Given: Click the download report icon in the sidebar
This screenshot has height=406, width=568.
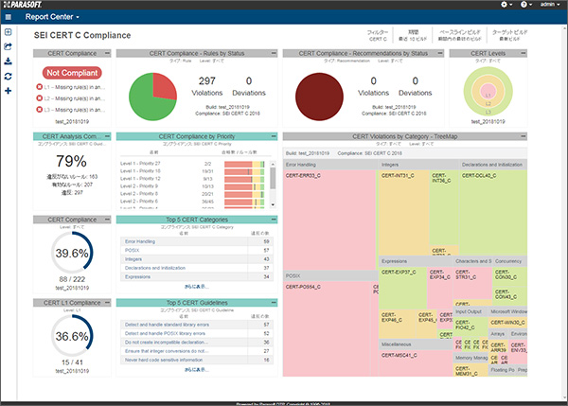Looking at the screenshot, I should click(x=8, y=62).
